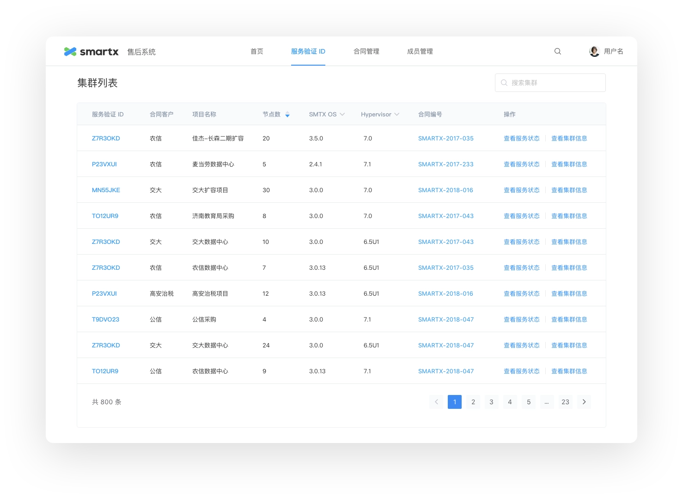Open the Hypervisor column filter dropdown
The image size is (683, 498).
[396, 115]
